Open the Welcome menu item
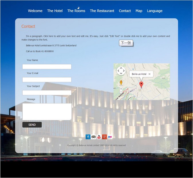The width and height of the screenshot is (193, 178). (x=35, y=11)
